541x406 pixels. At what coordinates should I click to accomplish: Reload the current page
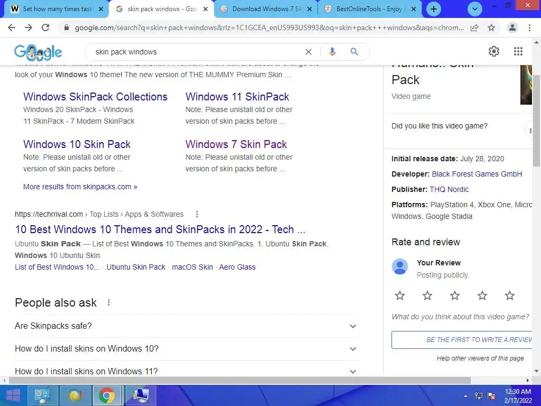45,27
